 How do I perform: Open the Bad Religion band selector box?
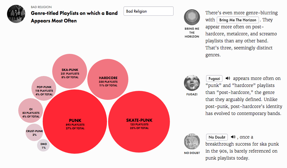click(x=149, y=11)
